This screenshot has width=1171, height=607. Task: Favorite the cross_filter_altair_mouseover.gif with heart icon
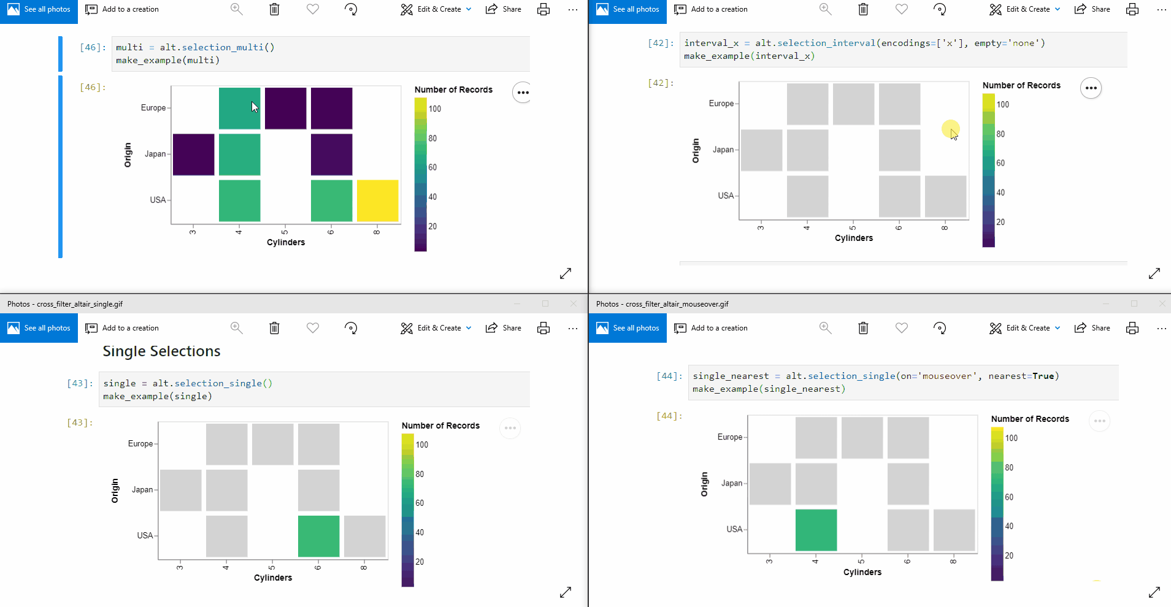click(x=902, y=327)
